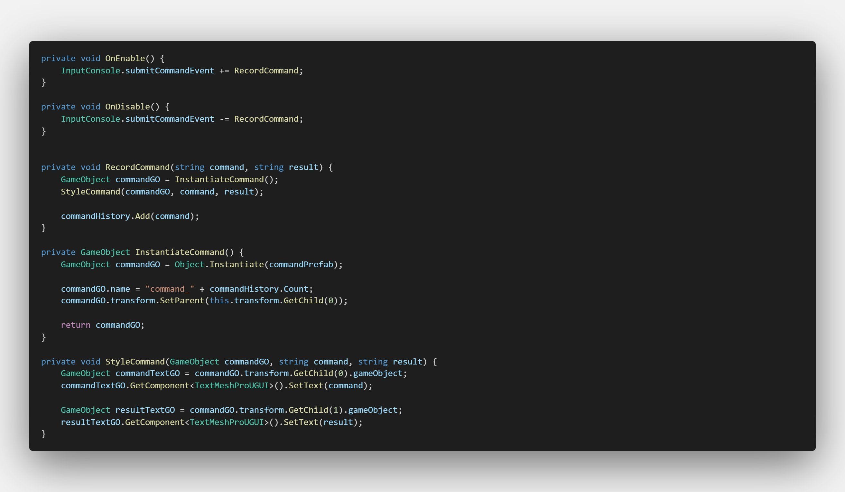
Task: Click the "command_" string literal
Action: coord(170,289)
